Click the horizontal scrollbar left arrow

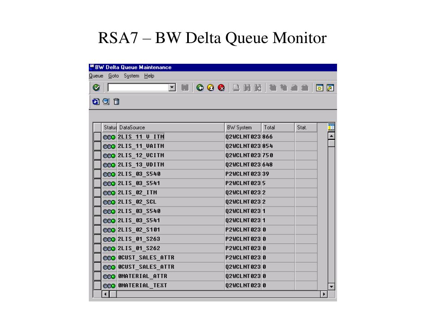click(x=105, y=294)
